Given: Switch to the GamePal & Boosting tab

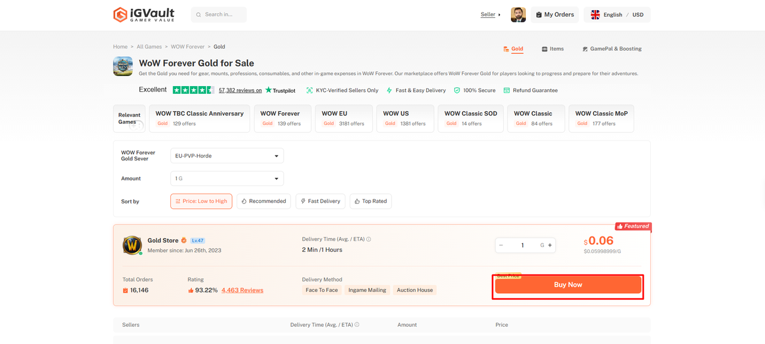Looking at the screenshot, I should [611, 49].
